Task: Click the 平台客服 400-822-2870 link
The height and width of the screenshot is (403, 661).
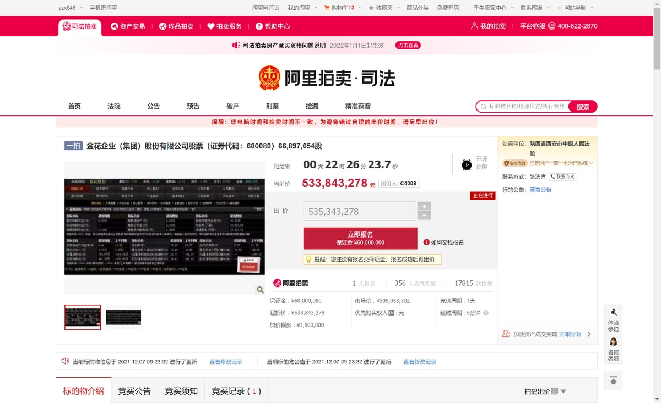Action: pyautogui.click(x=559, y=26)
